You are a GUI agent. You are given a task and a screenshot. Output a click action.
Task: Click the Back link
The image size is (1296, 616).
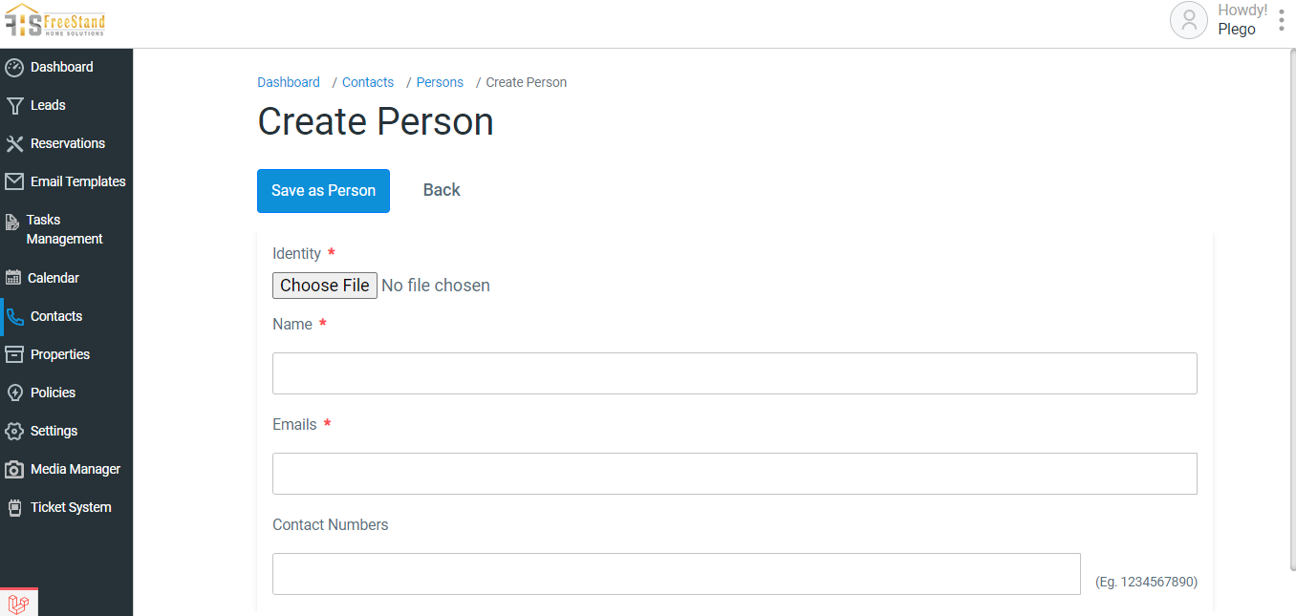442,190
